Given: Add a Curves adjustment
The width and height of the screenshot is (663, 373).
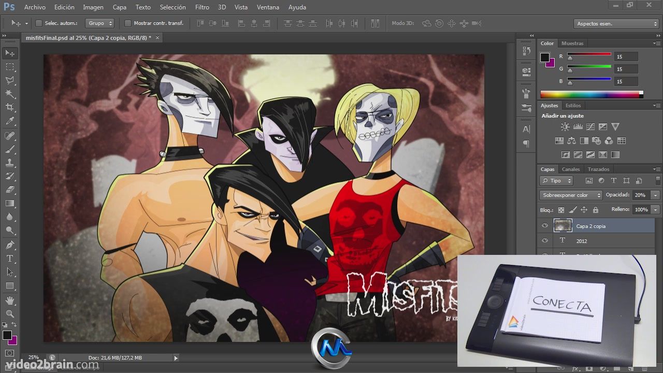Looking at the screenshot, I should click(x=590, y=126).
